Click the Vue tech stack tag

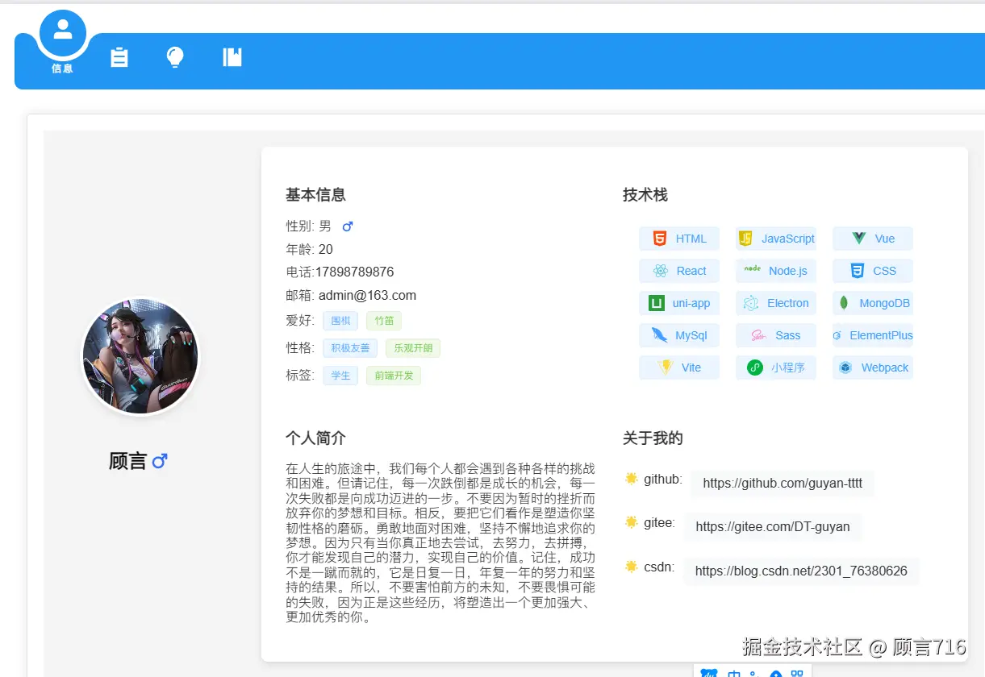point(872,239)
